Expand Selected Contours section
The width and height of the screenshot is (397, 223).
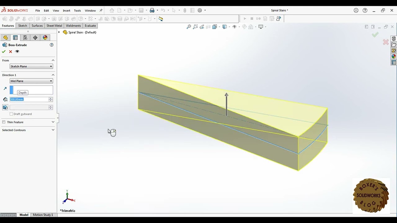click(53, 130)
